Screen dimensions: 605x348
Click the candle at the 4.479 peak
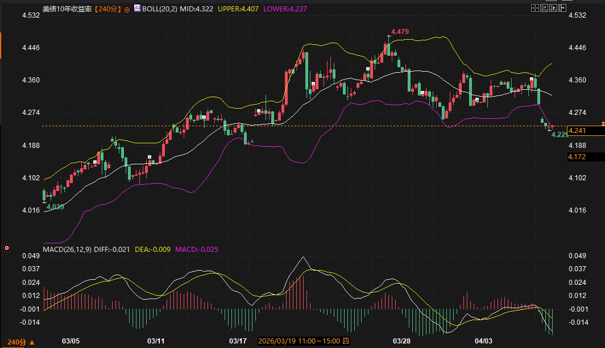(x=388, y=46)
